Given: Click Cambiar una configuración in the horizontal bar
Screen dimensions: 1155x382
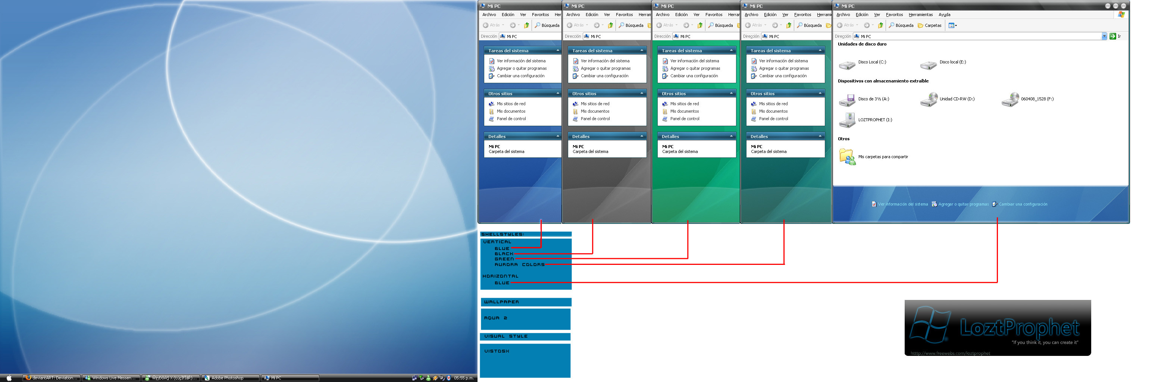Looking at the screenshot, I should point(1023,204).
